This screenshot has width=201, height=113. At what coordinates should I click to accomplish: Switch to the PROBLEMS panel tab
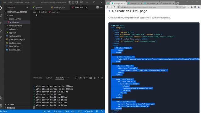[x=38, y=78]
